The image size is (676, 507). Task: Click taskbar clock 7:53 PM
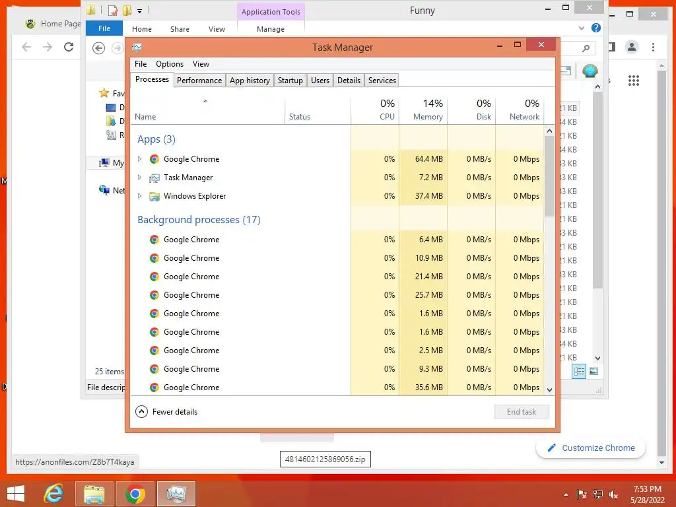click(647, 489)
